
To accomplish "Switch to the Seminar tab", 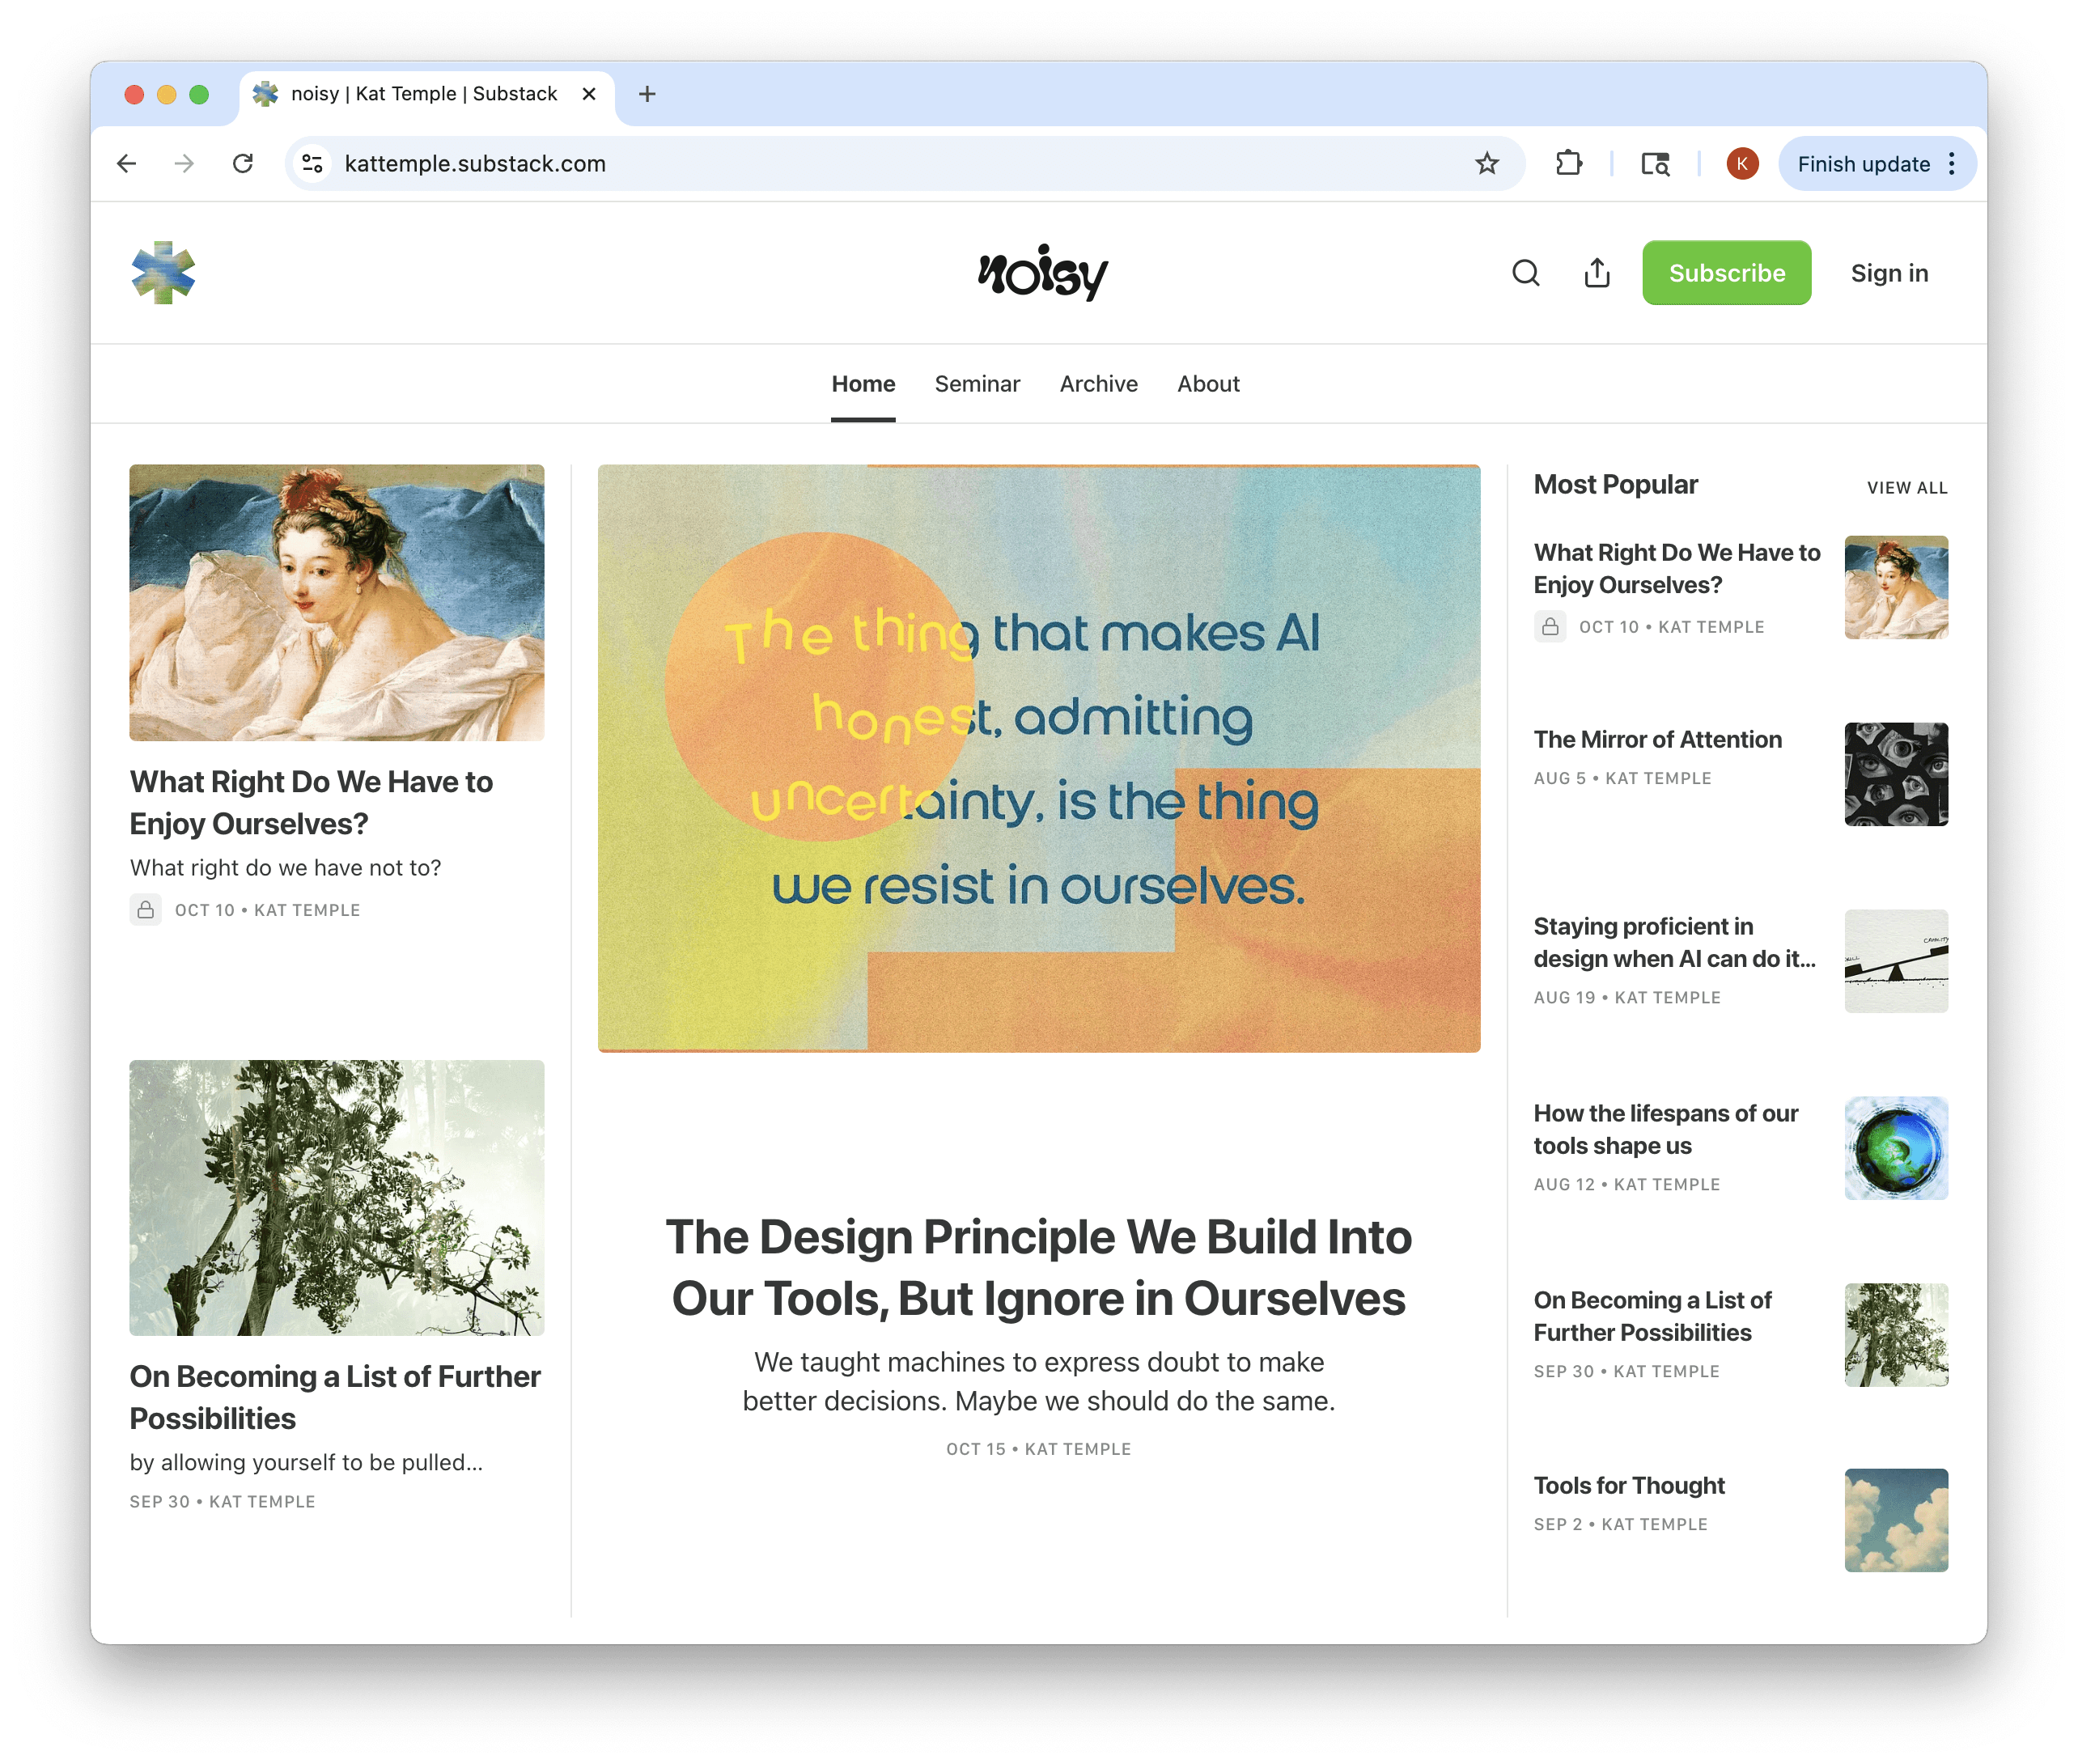I will (976, 384).
